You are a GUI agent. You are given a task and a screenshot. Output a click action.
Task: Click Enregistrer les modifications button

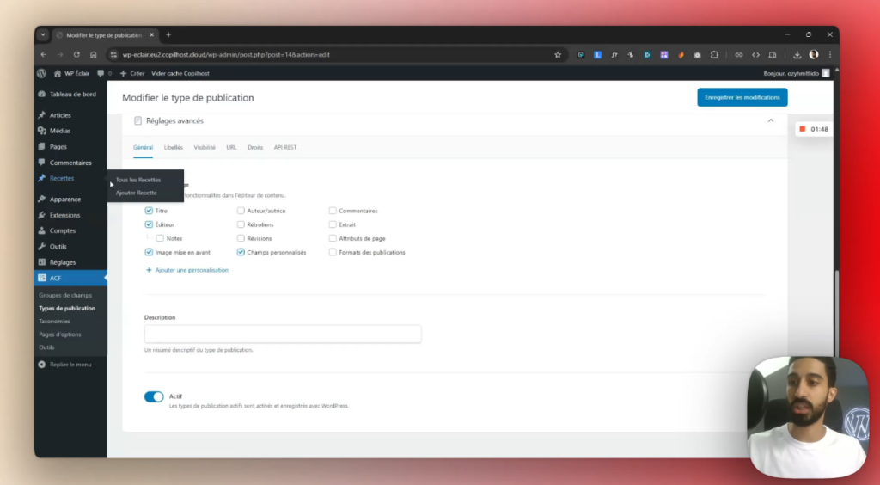click(x=742, y=97)
